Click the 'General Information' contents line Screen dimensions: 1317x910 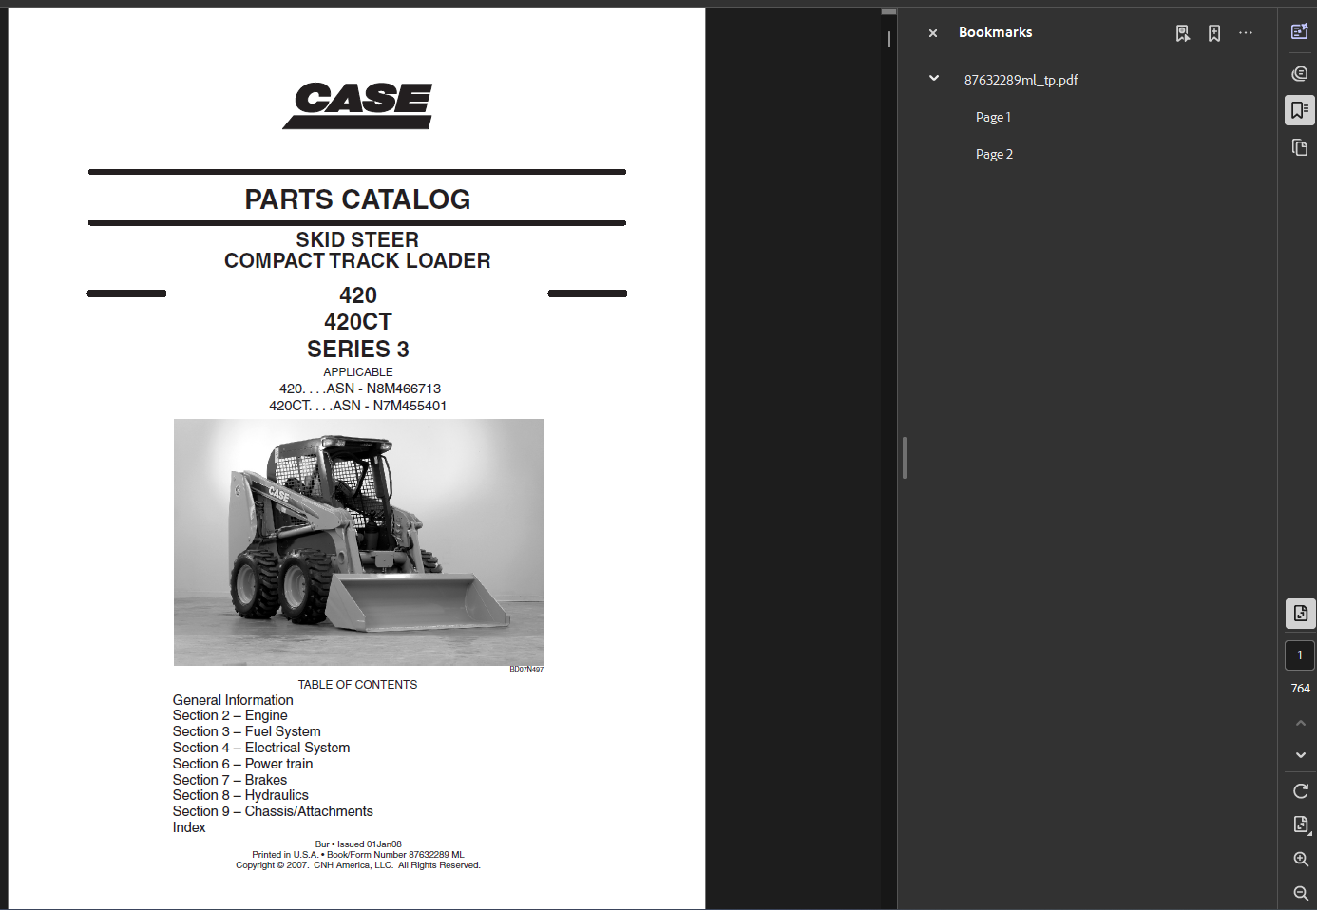233,700
